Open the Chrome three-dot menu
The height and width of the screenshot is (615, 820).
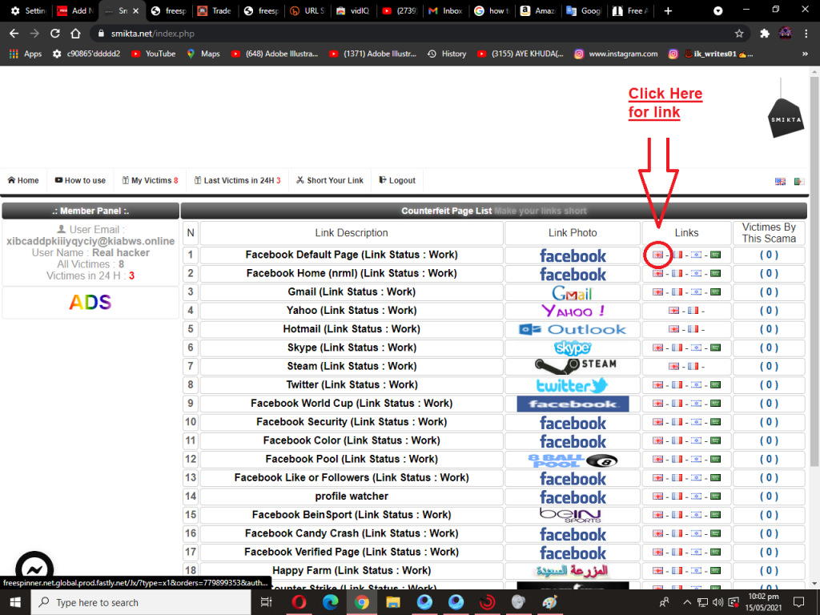click(806, 34)
